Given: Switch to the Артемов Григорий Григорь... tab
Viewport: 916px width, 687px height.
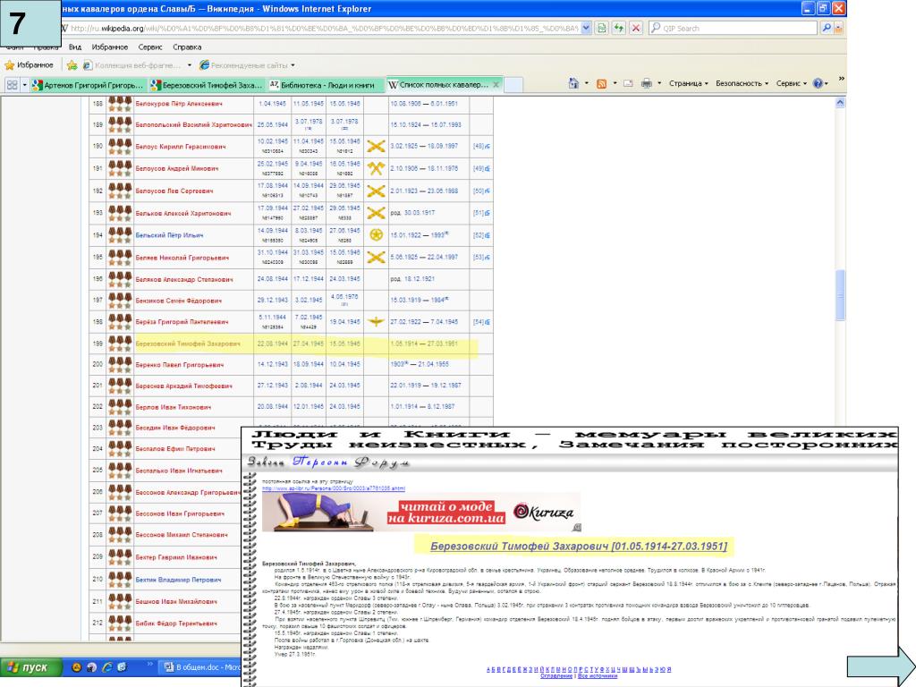Looking at the screenshot, I should (x=88, y=85).
